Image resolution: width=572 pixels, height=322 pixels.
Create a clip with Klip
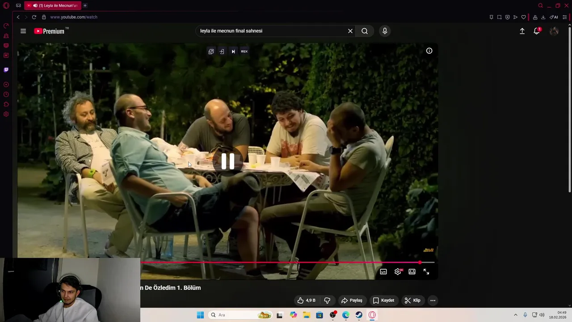tap(412, 301)
